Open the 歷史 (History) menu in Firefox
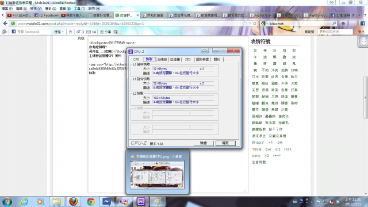Viewport: 368px width, 207px height. [x=50, y=9]
